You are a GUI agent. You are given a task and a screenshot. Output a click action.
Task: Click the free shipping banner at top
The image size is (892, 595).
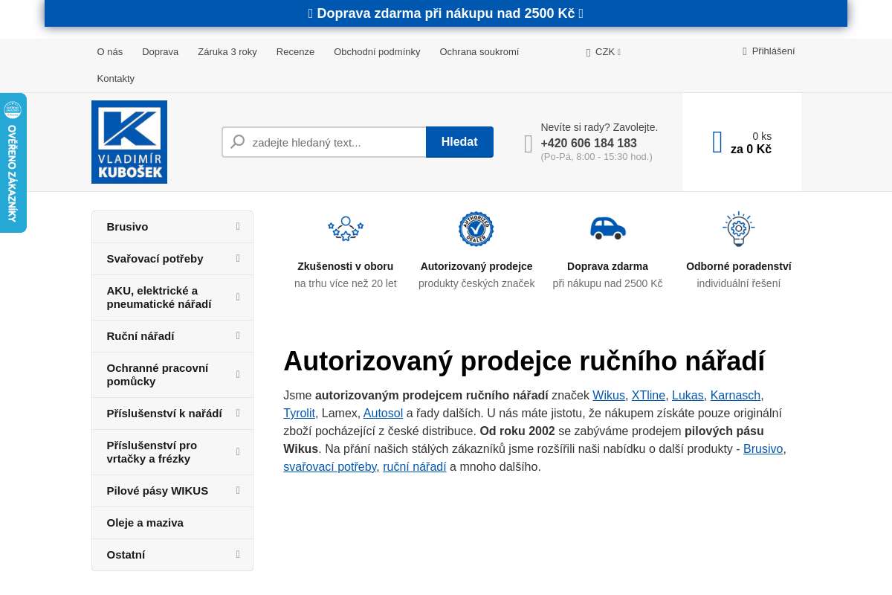tap(446, 13)
